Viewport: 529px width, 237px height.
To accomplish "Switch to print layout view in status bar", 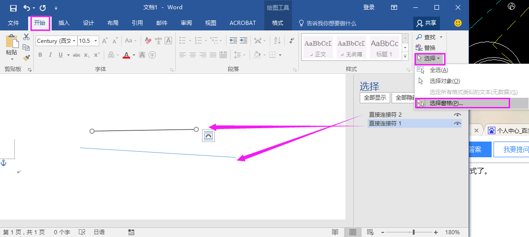I will point(352,232).
